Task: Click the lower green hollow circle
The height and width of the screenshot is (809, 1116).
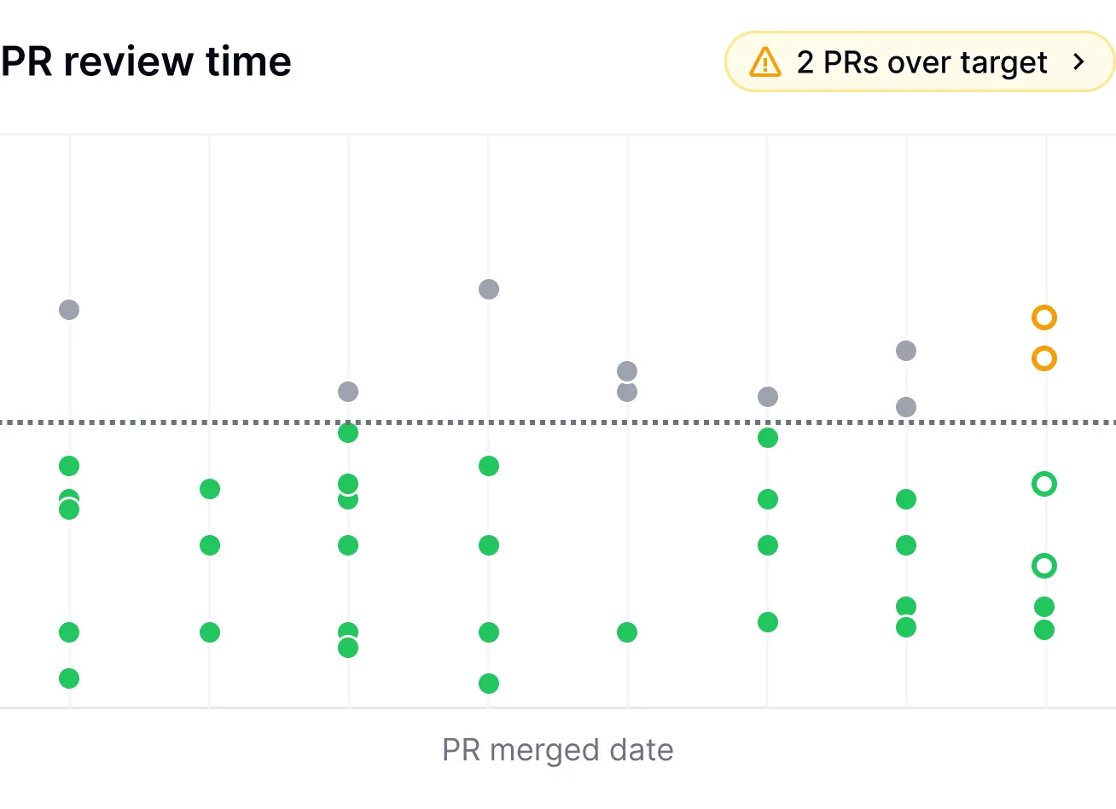Action: pos(1044,566)
